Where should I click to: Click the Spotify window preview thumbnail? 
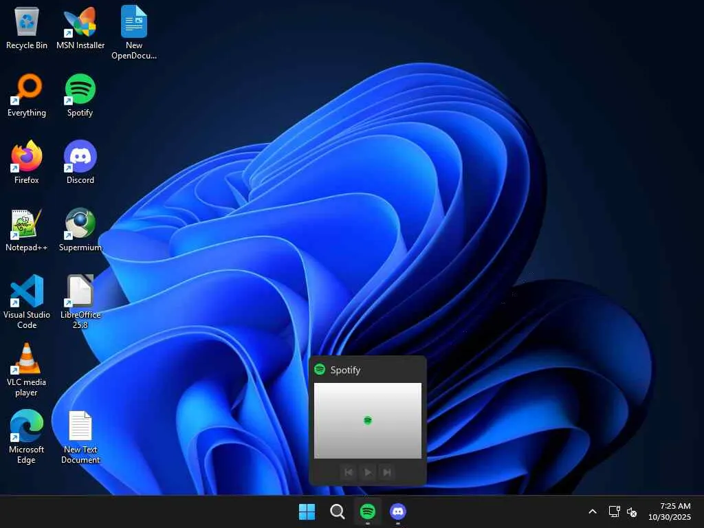[368, 421]
